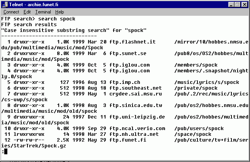
Task: Click the path /private/spock
Action: (196, 88)
